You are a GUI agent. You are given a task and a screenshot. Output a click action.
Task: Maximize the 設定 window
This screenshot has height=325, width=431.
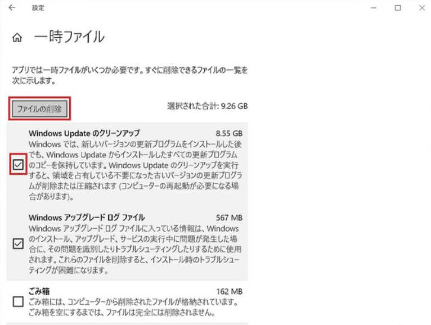pos(398,8)
